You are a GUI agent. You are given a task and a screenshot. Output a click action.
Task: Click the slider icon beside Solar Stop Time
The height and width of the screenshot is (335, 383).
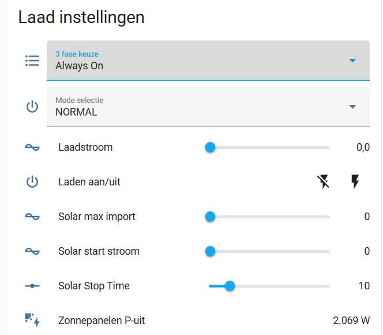click(32, 286)
